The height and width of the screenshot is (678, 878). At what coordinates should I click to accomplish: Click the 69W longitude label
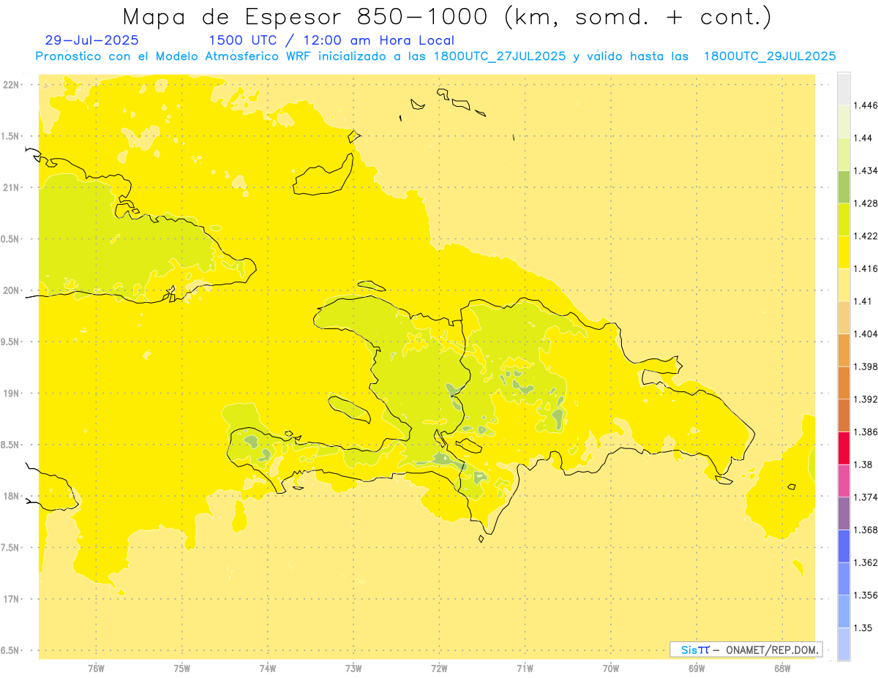(697, 668)
